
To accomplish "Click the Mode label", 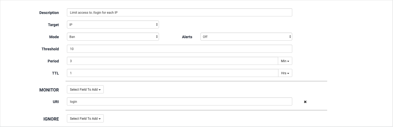I will tap(54, 37).
